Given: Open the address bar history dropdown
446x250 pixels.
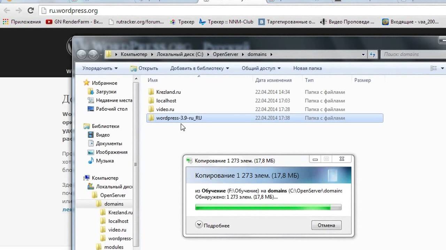Looking at the screenshot, I should pos(363,54).
